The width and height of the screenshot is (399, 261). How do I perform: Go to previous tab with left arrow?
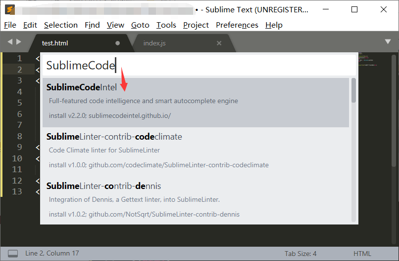10,41
